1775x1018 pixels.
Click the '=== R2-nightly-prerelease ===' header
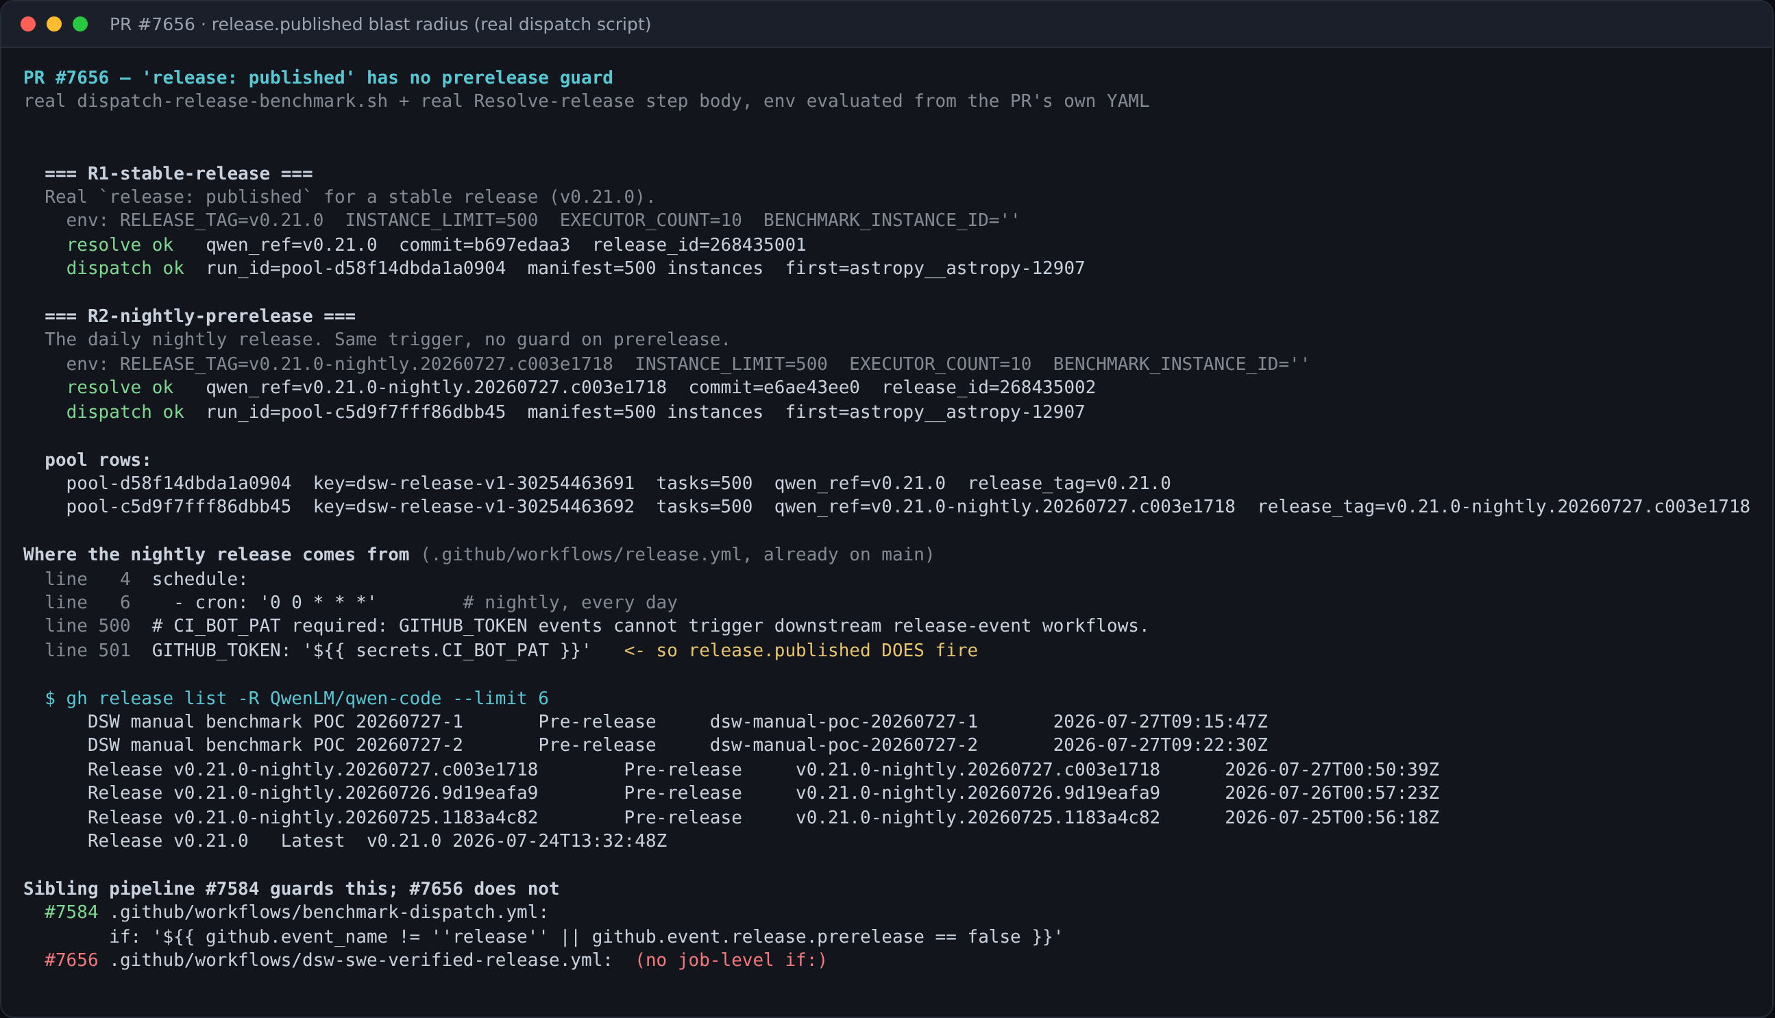tap(200, 316)
